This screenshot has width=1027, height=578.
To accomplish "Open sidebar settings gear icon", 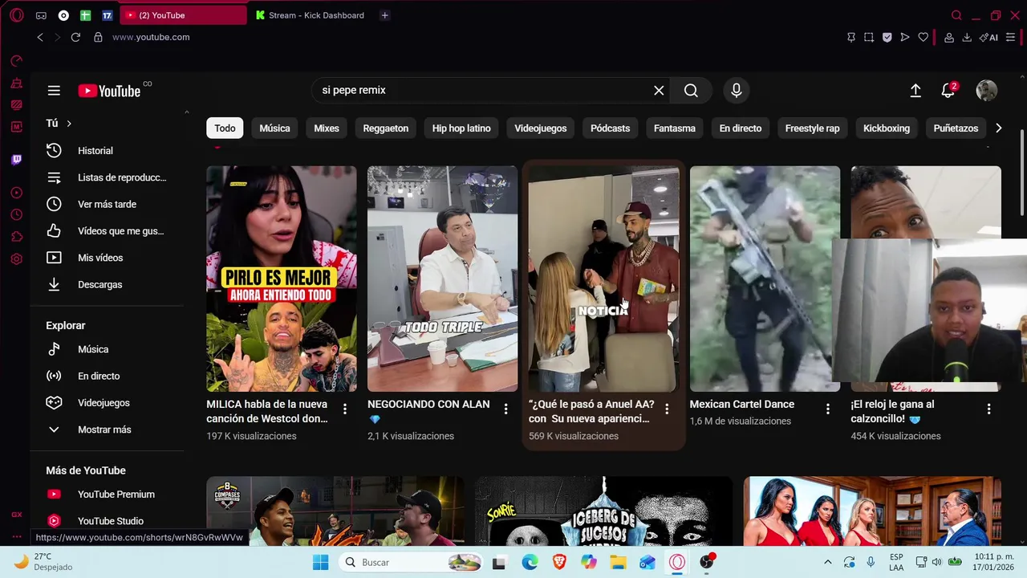I will pyautogui.click(x=17, y=259).
